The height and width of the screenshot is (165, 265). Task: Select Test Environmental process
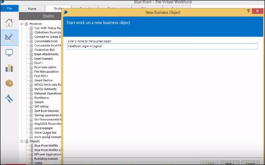[x=47, y=120]
